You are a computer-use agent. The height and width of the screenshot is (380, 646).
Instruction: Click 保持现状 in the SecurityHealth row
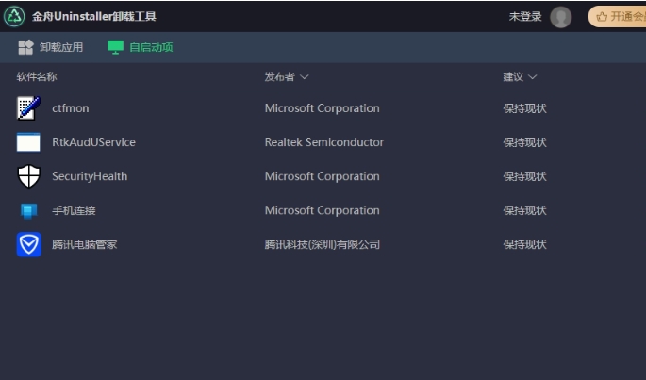(524, 176)
